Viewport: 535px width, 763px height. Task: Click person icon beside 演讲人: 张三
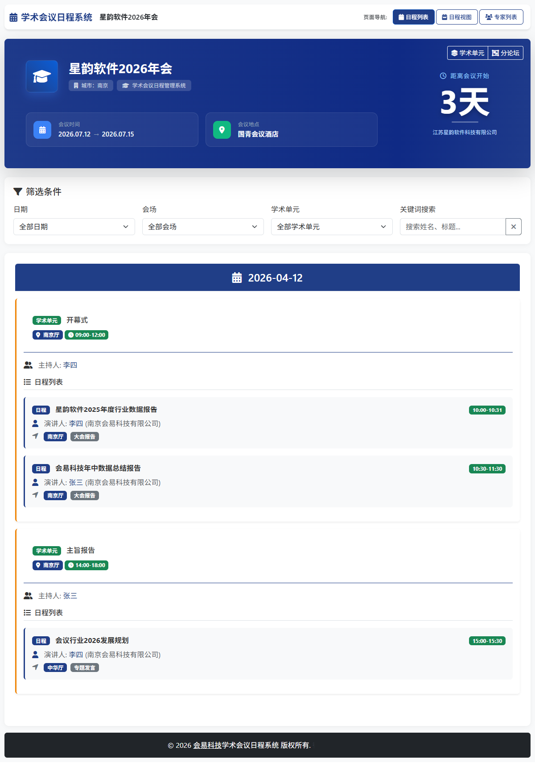[35, 482]
